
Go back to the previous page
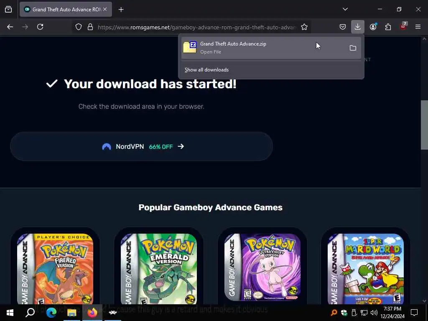(10, 27)
